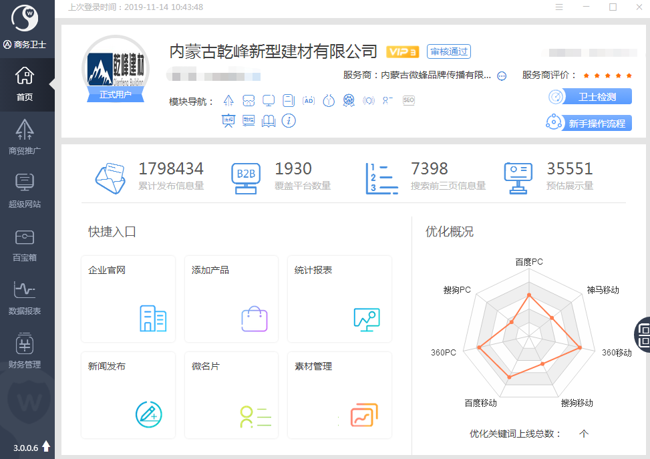Click the 搜狗移动 radar chart label
Viewport: 650px width, 459px height.
click(577, 403)
